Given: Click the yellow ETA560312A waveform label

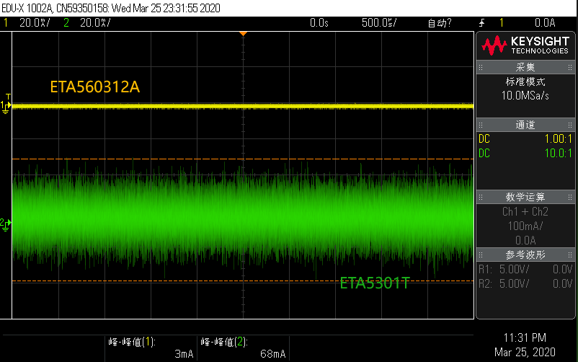Looking at the screenshot, I should [94, 87].
